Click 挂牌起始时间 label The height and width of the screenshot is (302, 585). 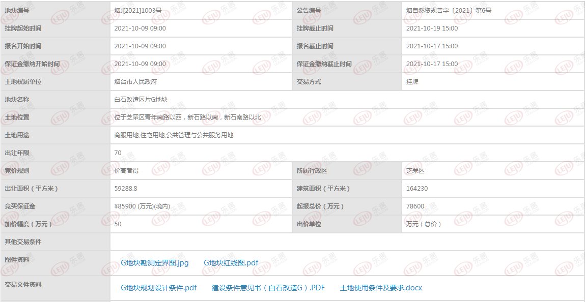[x=23, y=28]
